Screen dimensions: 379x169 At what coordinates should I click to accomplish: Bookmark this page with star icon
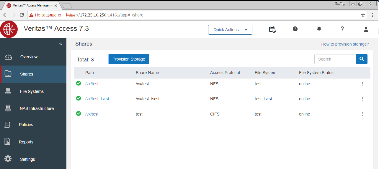click(363, 15)
